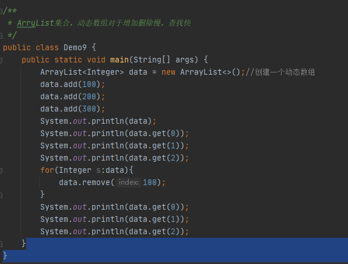Image resolution: width=348 pixels, height=264 pixels.
Task: Click the ArrayList<Integer> type declaration
Action: 82,72
